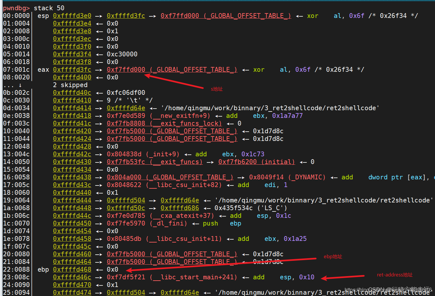Click the "2 skipped" text

coord(70,85)
